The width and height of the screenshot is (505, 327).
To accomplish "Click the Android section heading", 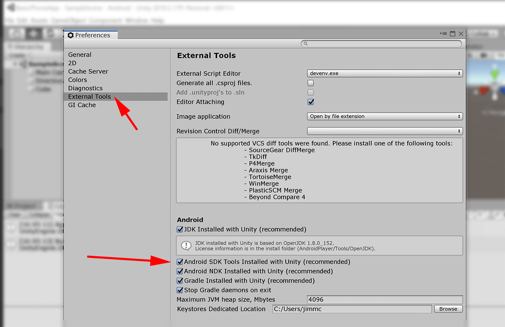I will [190, 220].
